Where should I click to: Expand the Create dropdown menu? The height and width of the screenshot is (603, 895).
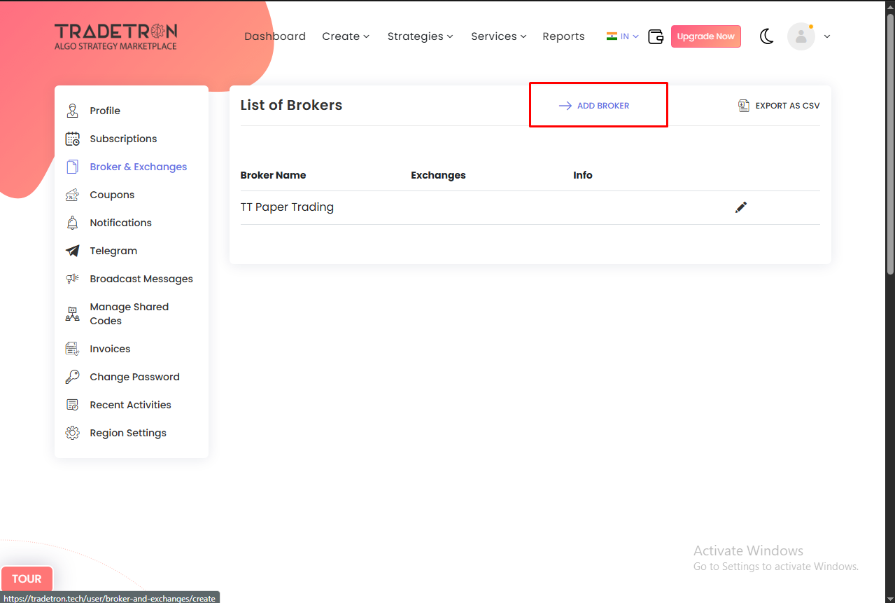pyautogui.click(x=346, y=36)
